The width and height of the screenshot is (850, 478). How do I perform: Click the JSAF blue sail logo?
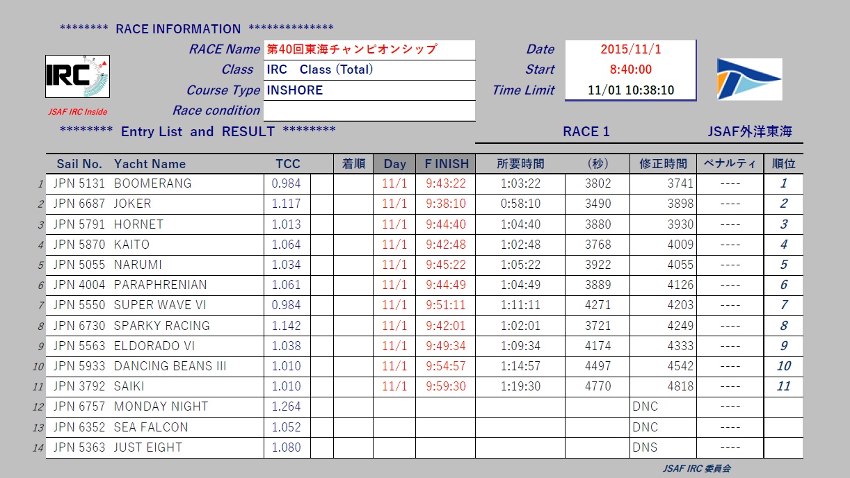coord(749,79)
